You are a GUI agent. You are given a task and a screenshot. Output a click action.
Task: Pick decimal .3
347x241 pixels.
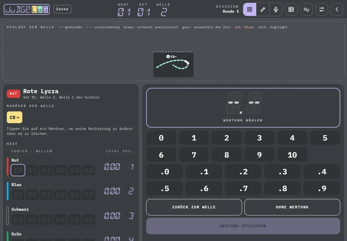pos(283,172)
